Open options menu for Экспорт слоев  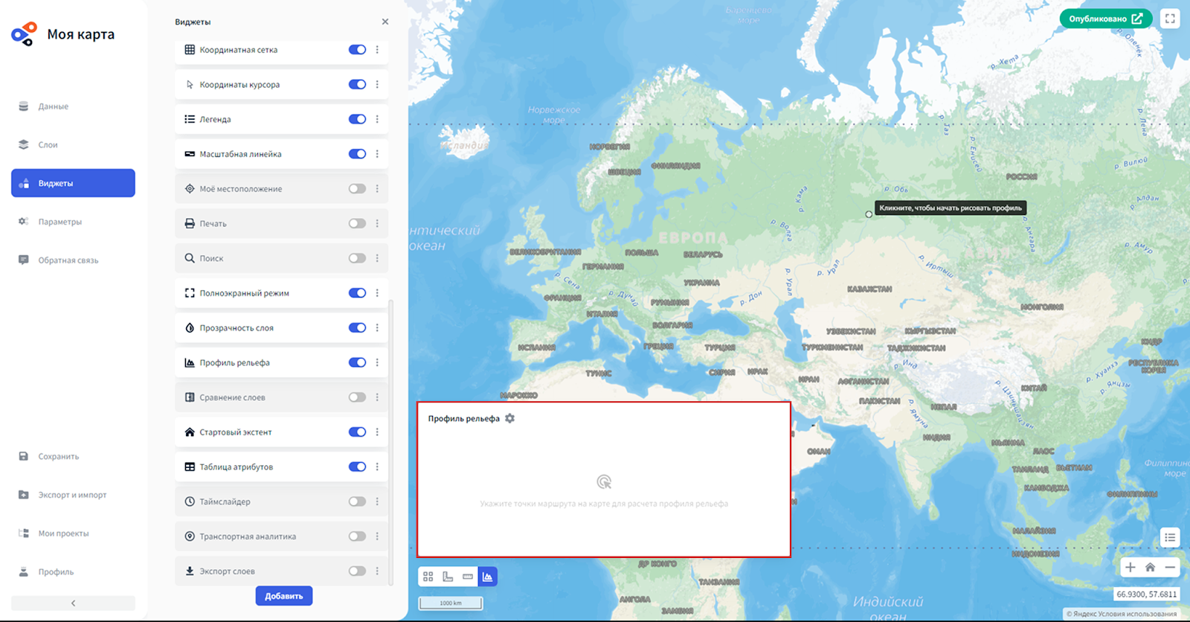pos(377,571)
